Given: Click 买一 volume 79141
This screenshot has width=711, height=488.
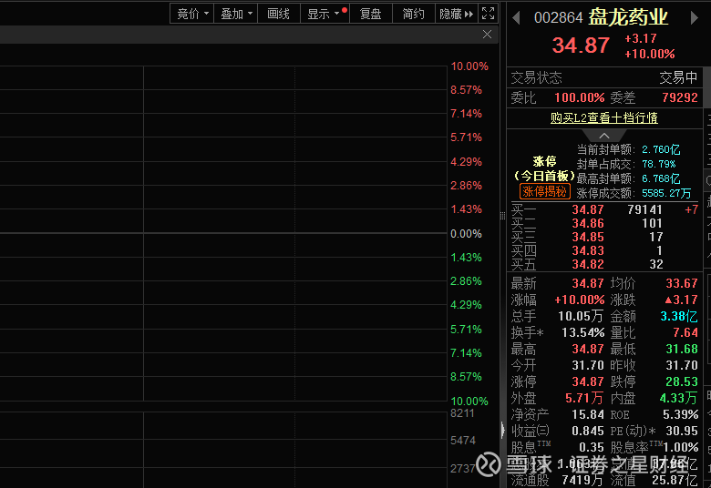Looking at the screenshot, I should [644, 209].
